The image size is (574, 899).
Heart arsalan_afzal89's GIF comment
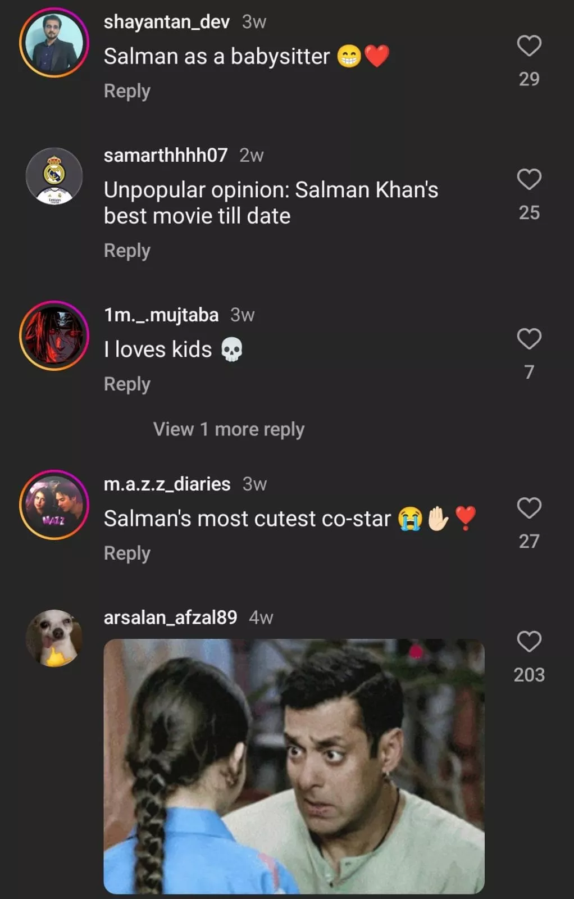pyautogui.click(x=529, y=642)
